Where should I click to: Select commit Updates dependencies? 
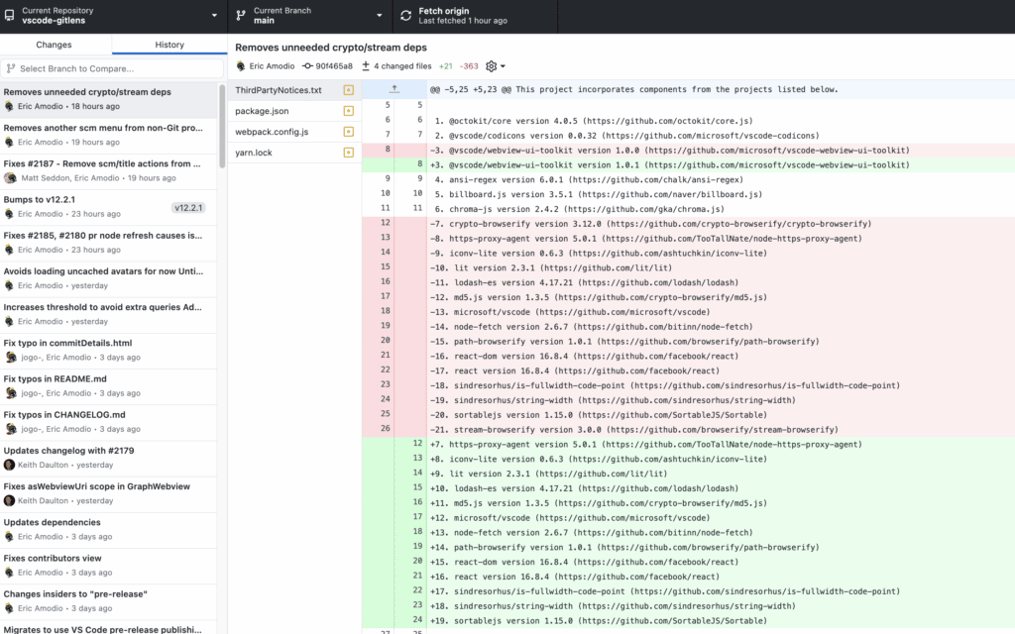point(108,529)
